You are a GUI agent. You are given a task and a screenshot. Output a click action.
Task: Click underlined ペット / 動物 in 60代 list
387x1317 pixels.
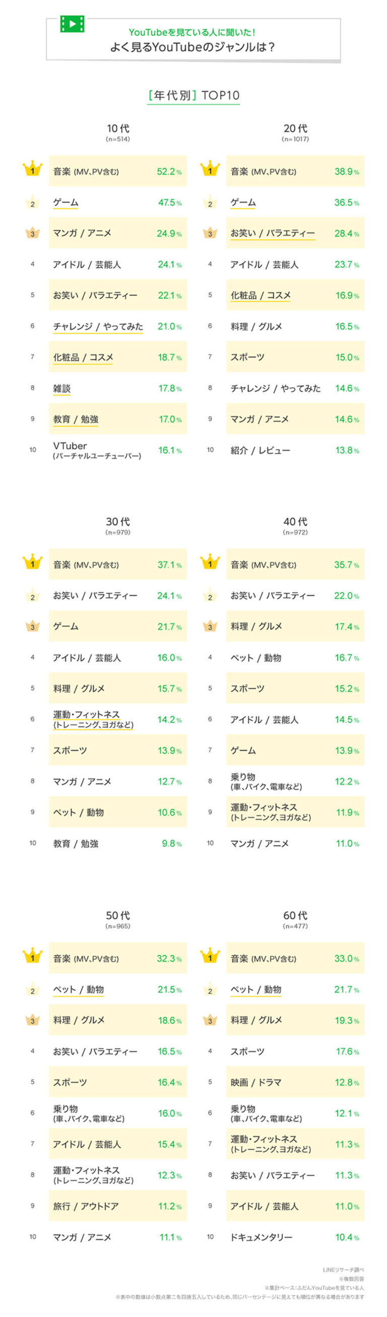pyautogui.click(x=255, y=990)
